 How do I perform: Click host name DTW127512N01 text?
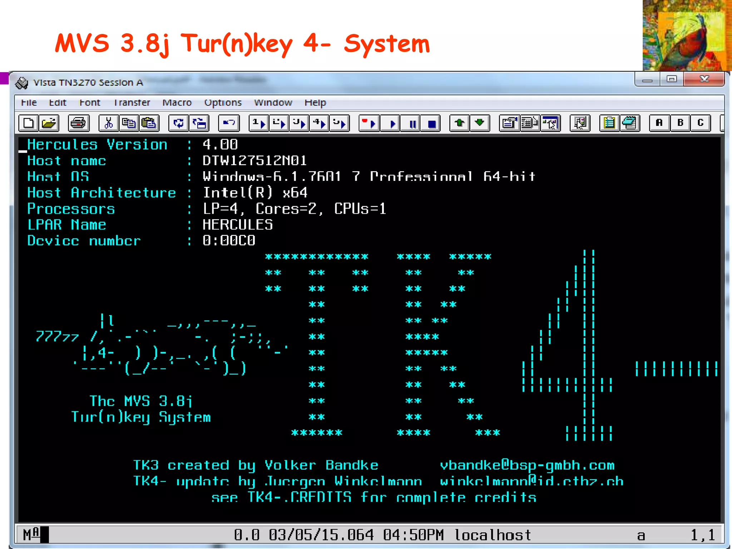tap(254, 161)
